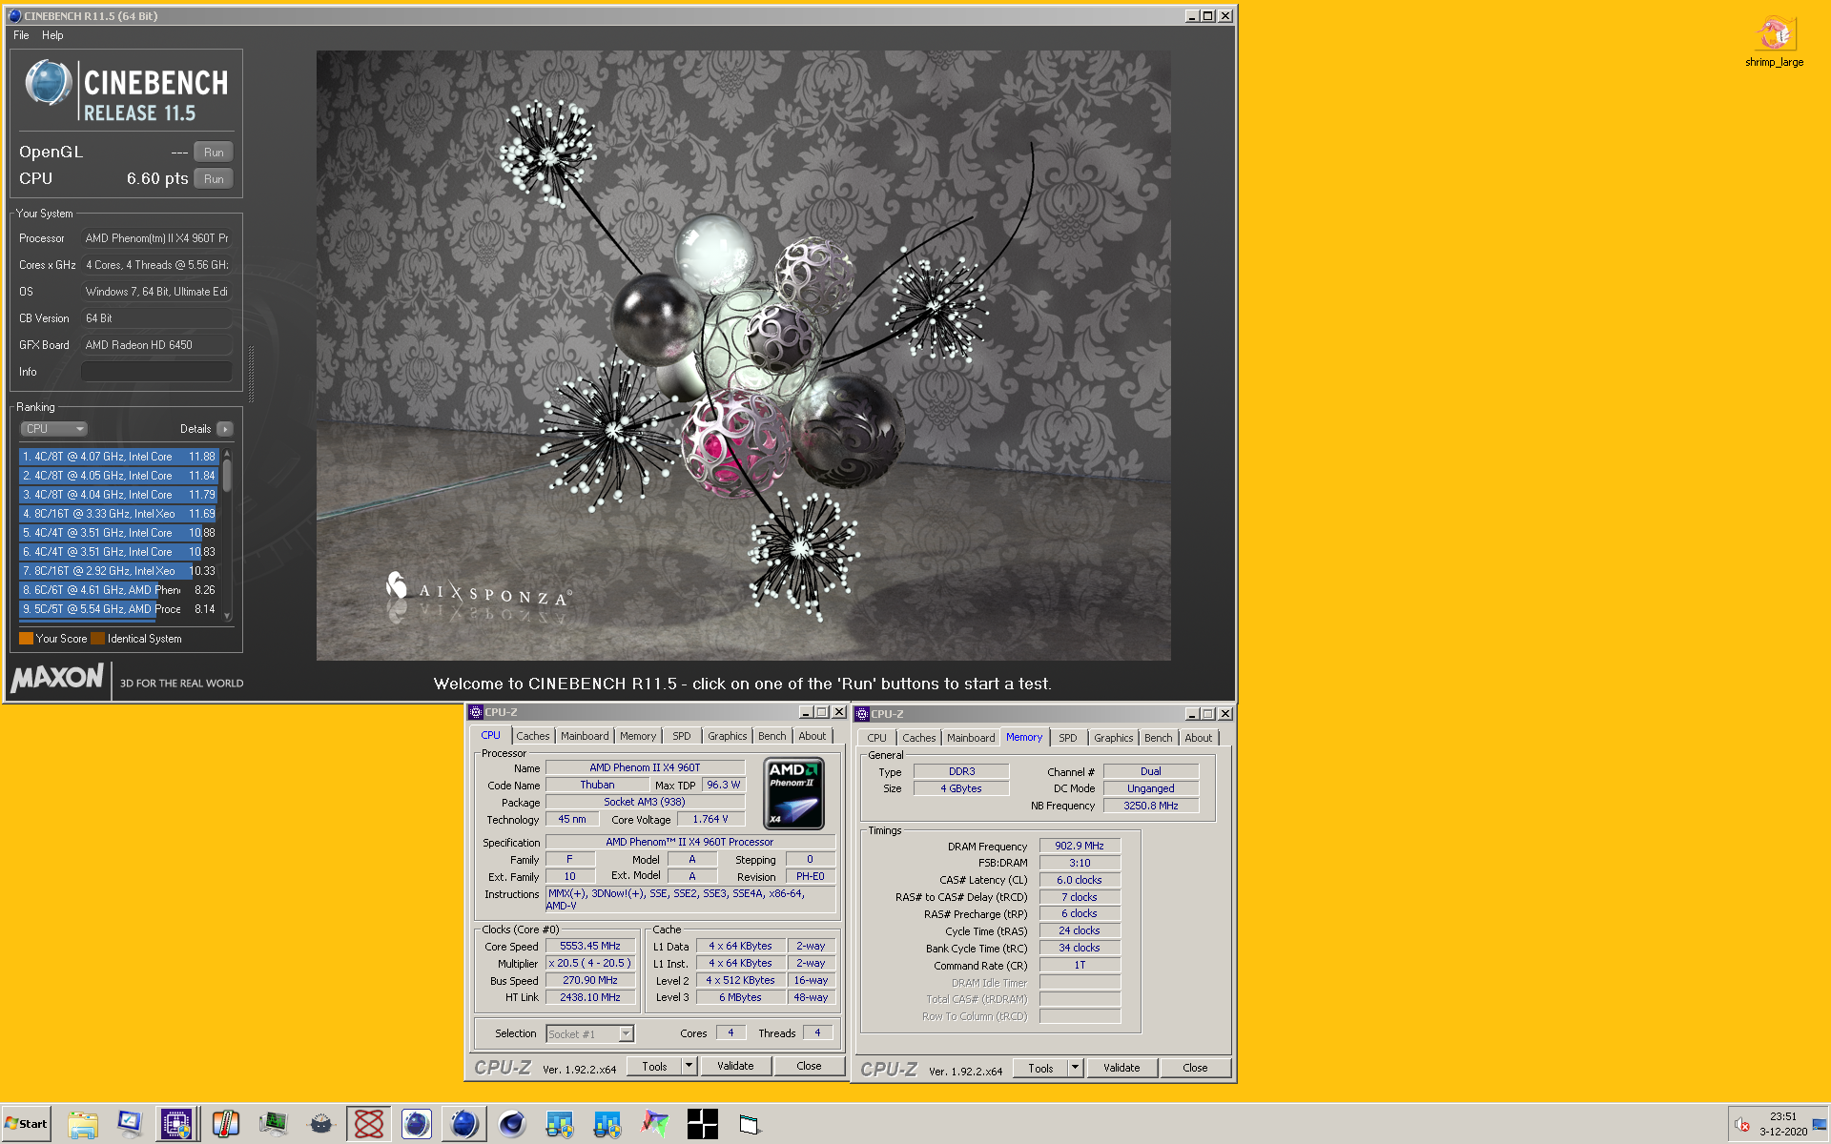Click the Info input field in Your System
The height and width of the screenshot is (1144, 1831).
[x=156, y=372]
